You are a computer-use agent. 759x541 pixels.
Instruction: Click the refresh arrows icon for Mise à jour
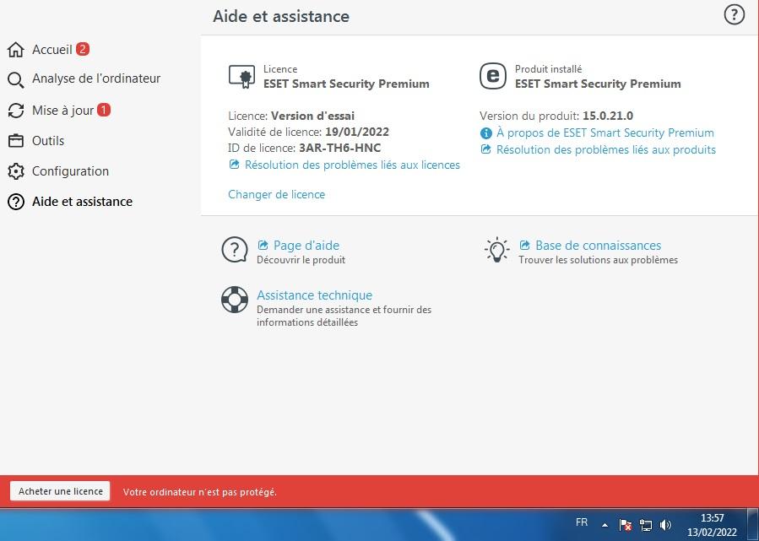[16, 111]
